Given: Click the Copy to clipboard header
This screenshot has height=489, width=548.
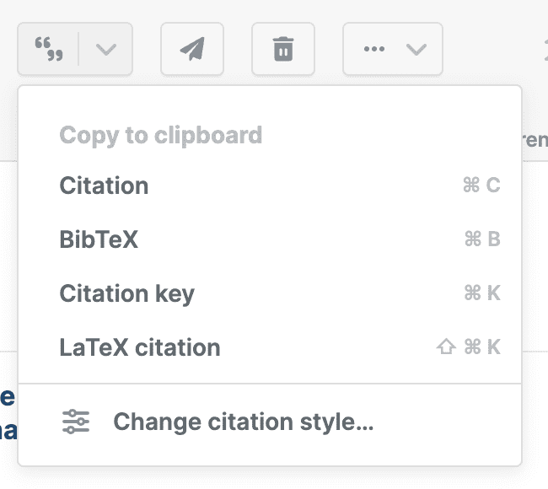Looking at the screenshot, I should [x=160, y=135].
